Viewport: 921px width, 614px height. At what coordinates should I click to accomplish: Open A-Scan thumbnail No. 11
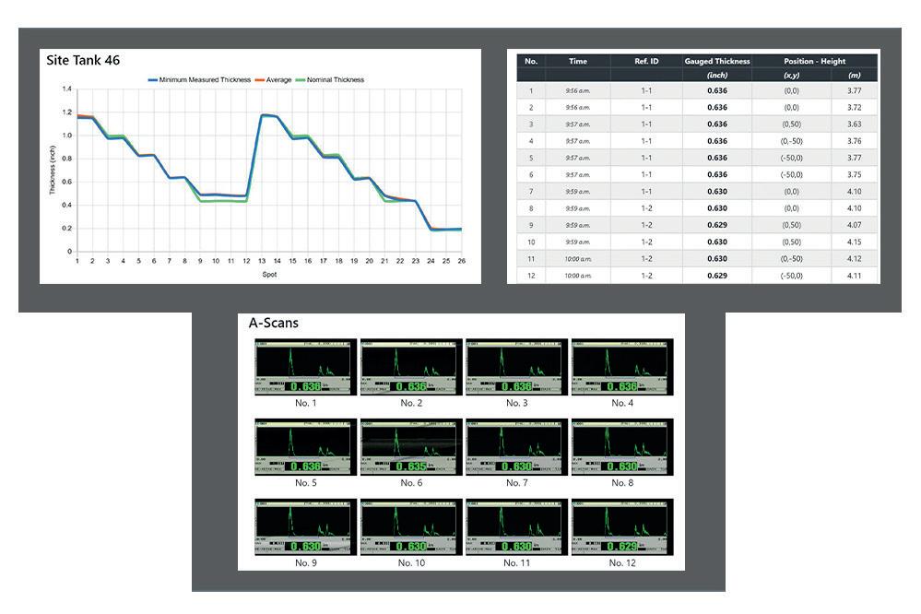click(x=517, y=527)
